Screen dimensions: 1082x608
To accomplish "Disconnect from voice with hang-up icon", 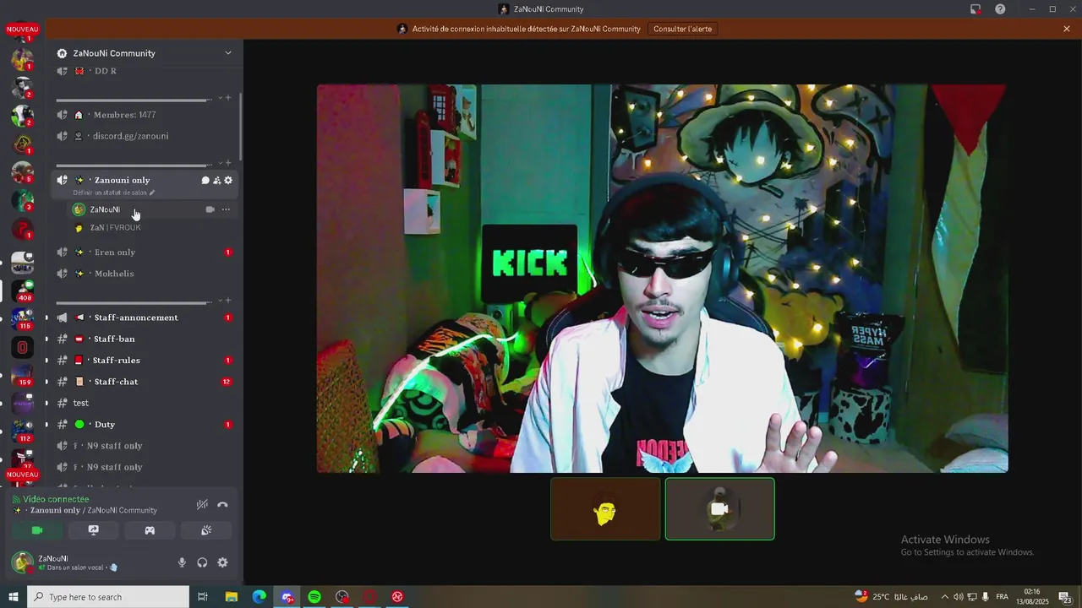I will (222, 505).
